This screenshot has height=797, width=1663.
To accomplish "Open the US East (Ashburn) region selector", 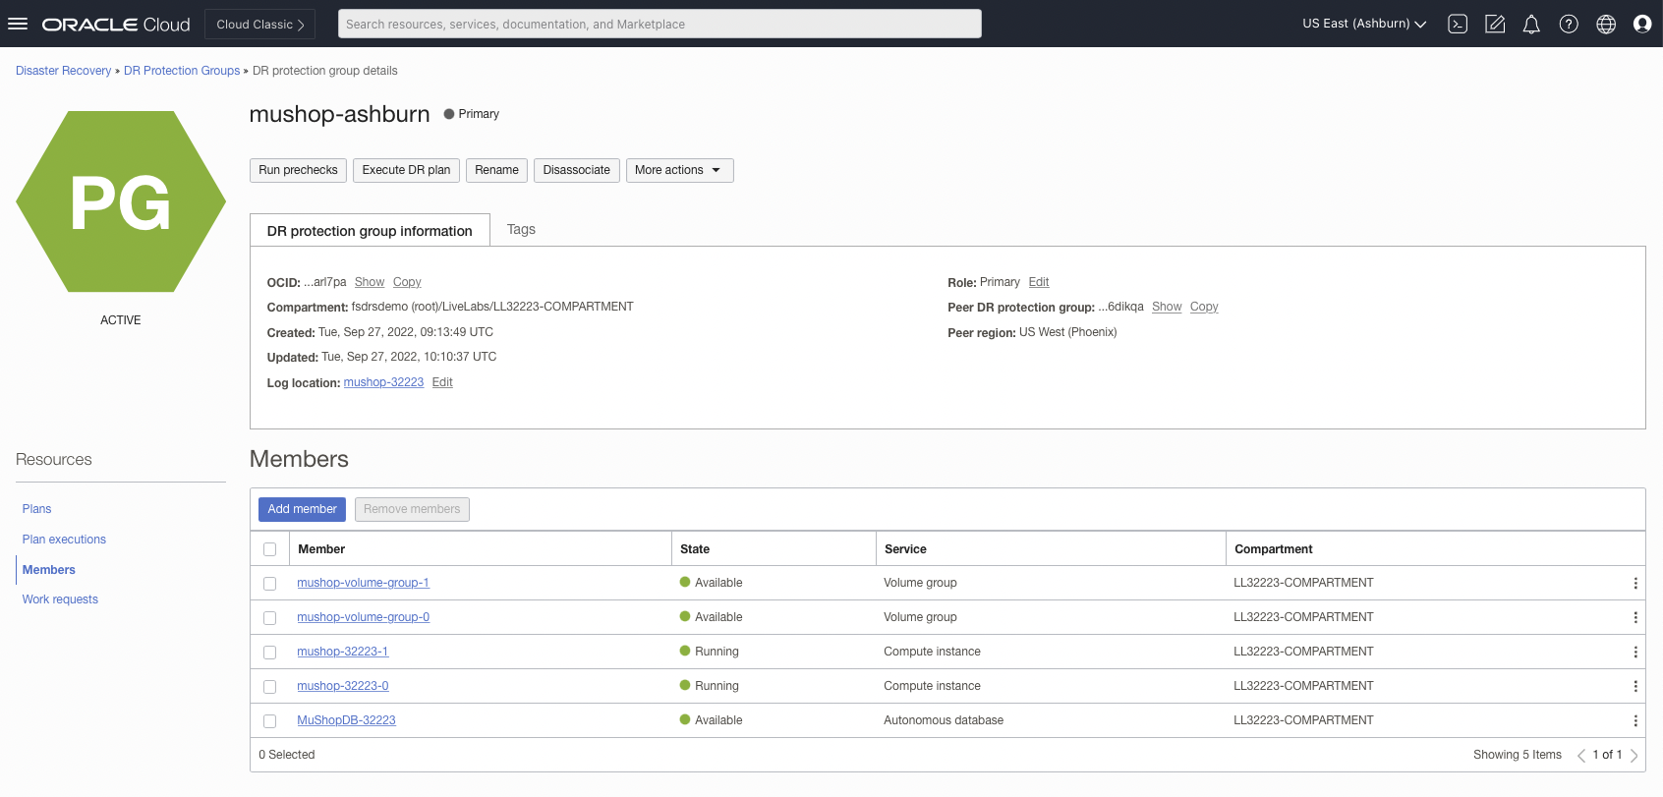I will tap(1363, 24).
